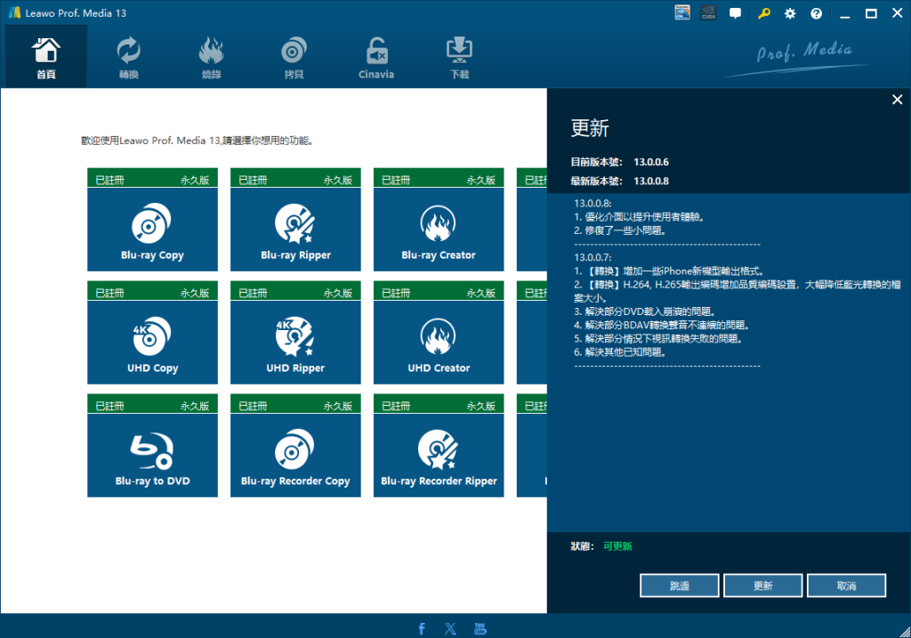The width and height of the screenshot is (911, 638).
Task: Switch to the 下載 download tab
Action: 459,57
